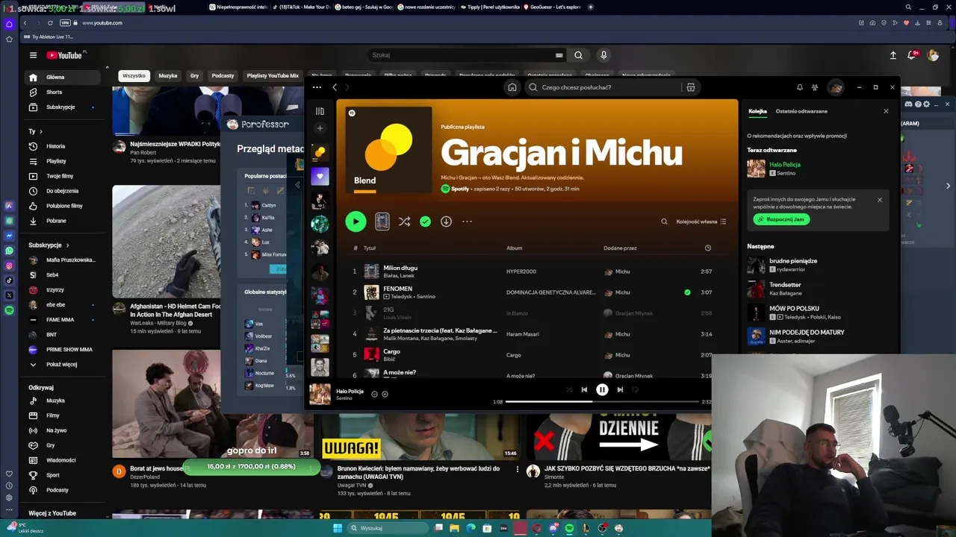The image size is (956, 537).
Task: Toggle shuffle for the Blend playlist
Action: pos(404,222)
